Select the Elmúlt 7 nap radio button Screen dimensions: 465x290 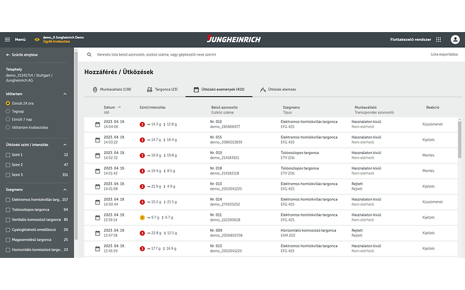point(7,119)
